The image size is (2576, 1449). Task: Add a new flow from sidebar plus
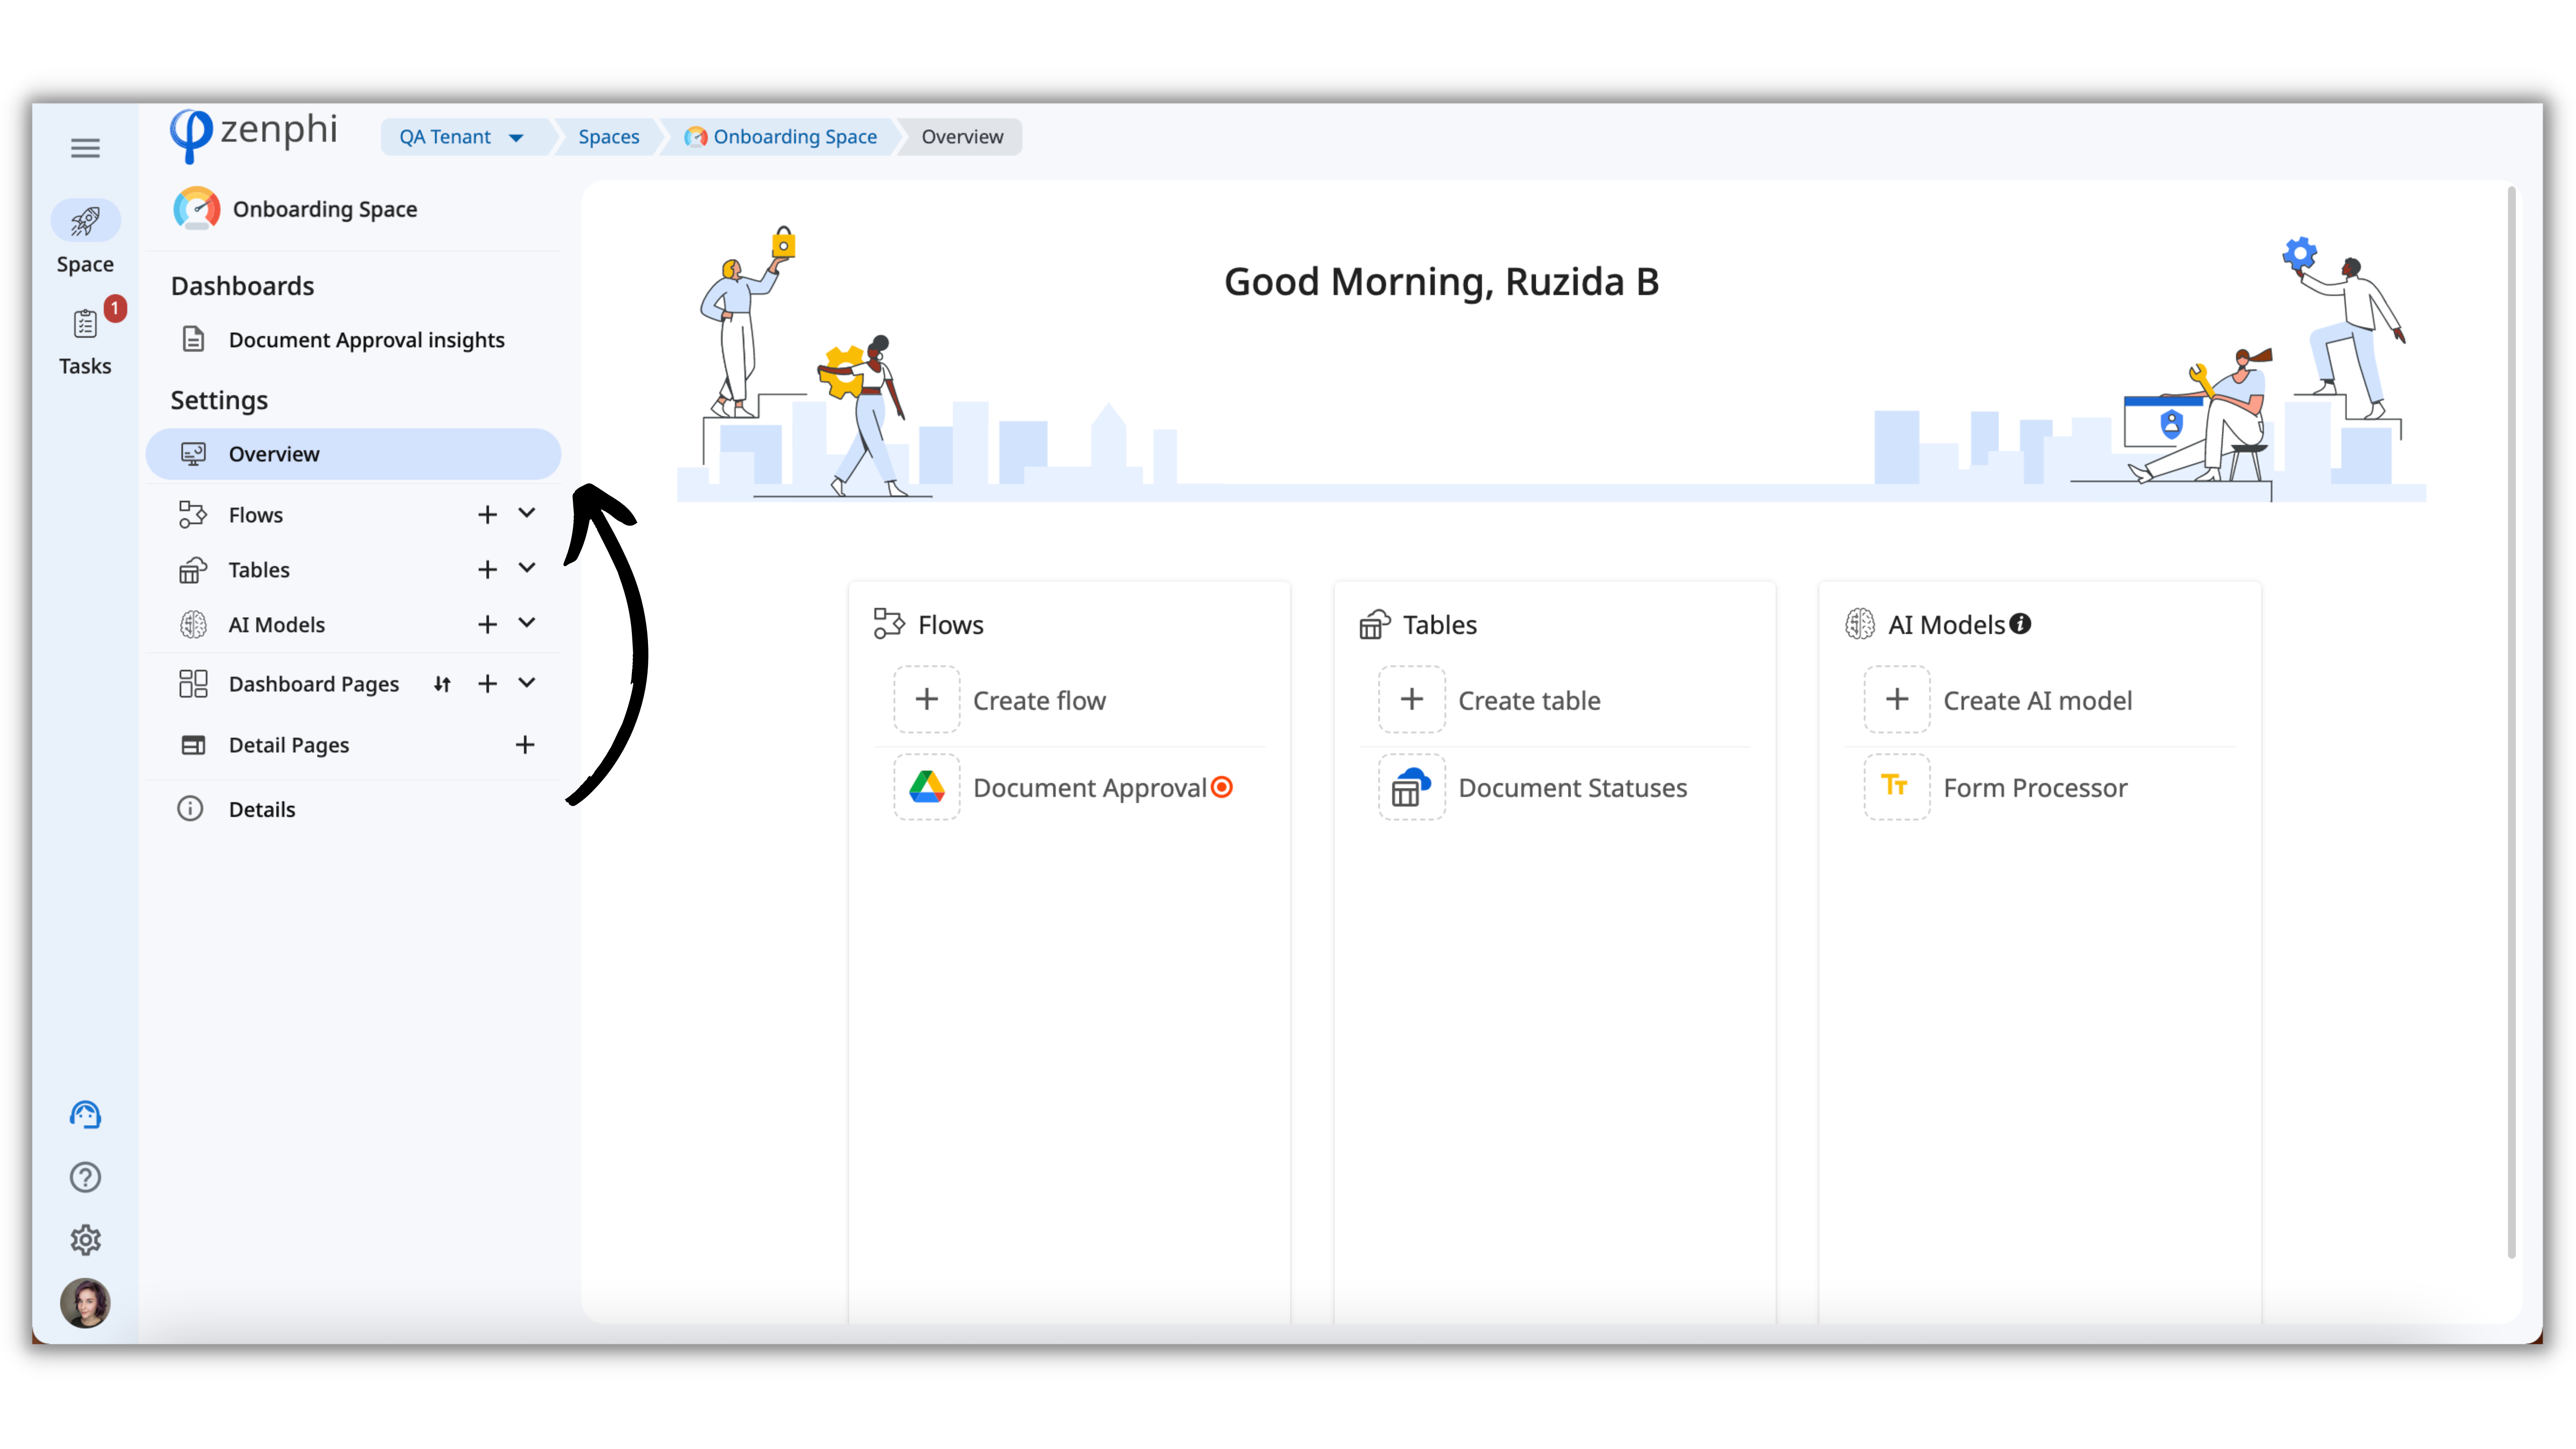click(487, 515)
